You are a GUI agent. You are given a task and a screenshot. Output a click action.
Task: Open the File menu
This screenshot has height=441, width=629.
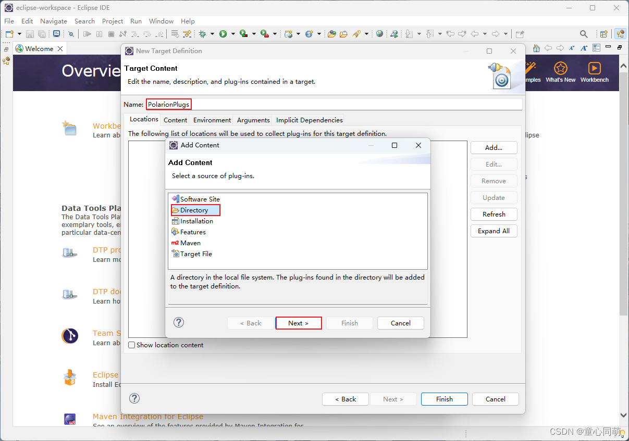[x=9, y=21]
